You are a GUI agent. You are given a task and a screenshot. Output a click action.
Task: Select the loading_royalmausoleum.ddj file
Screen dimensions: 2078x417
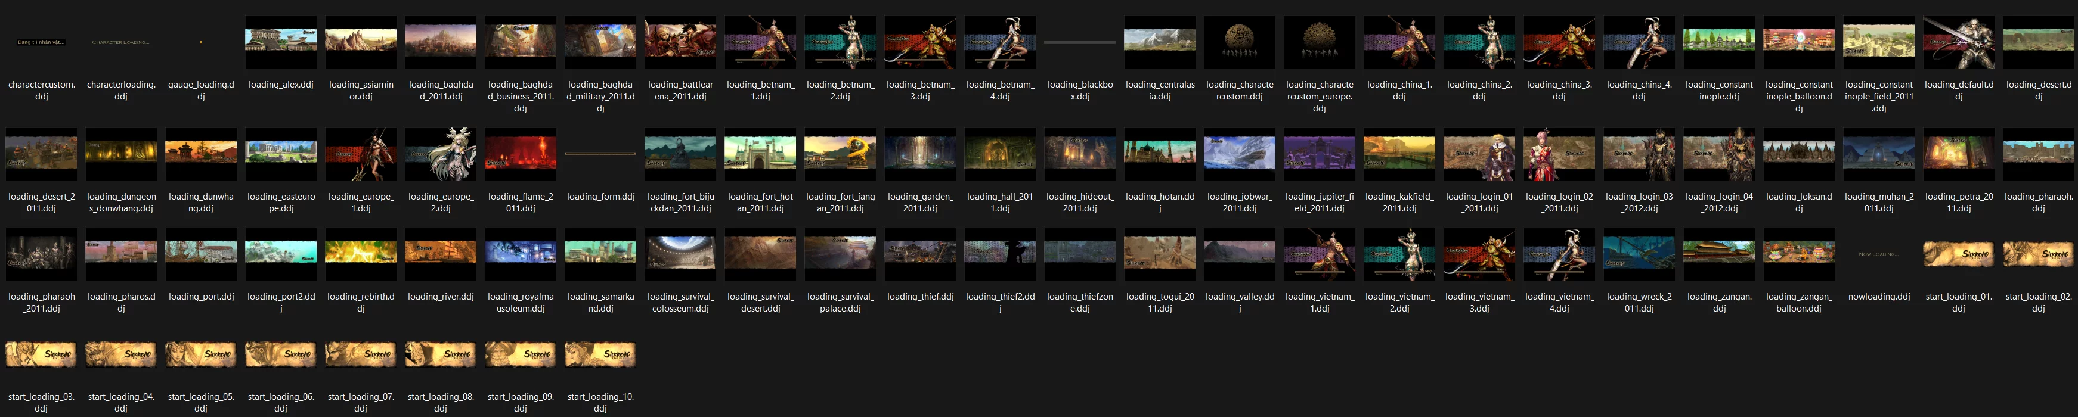pyautogui.click(x=521, y=254)
